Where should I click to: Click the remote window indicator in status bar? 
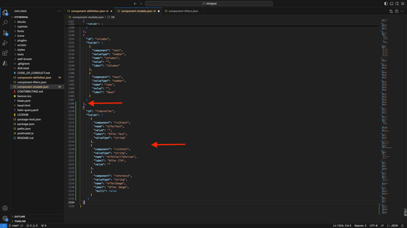click(3, 226)
